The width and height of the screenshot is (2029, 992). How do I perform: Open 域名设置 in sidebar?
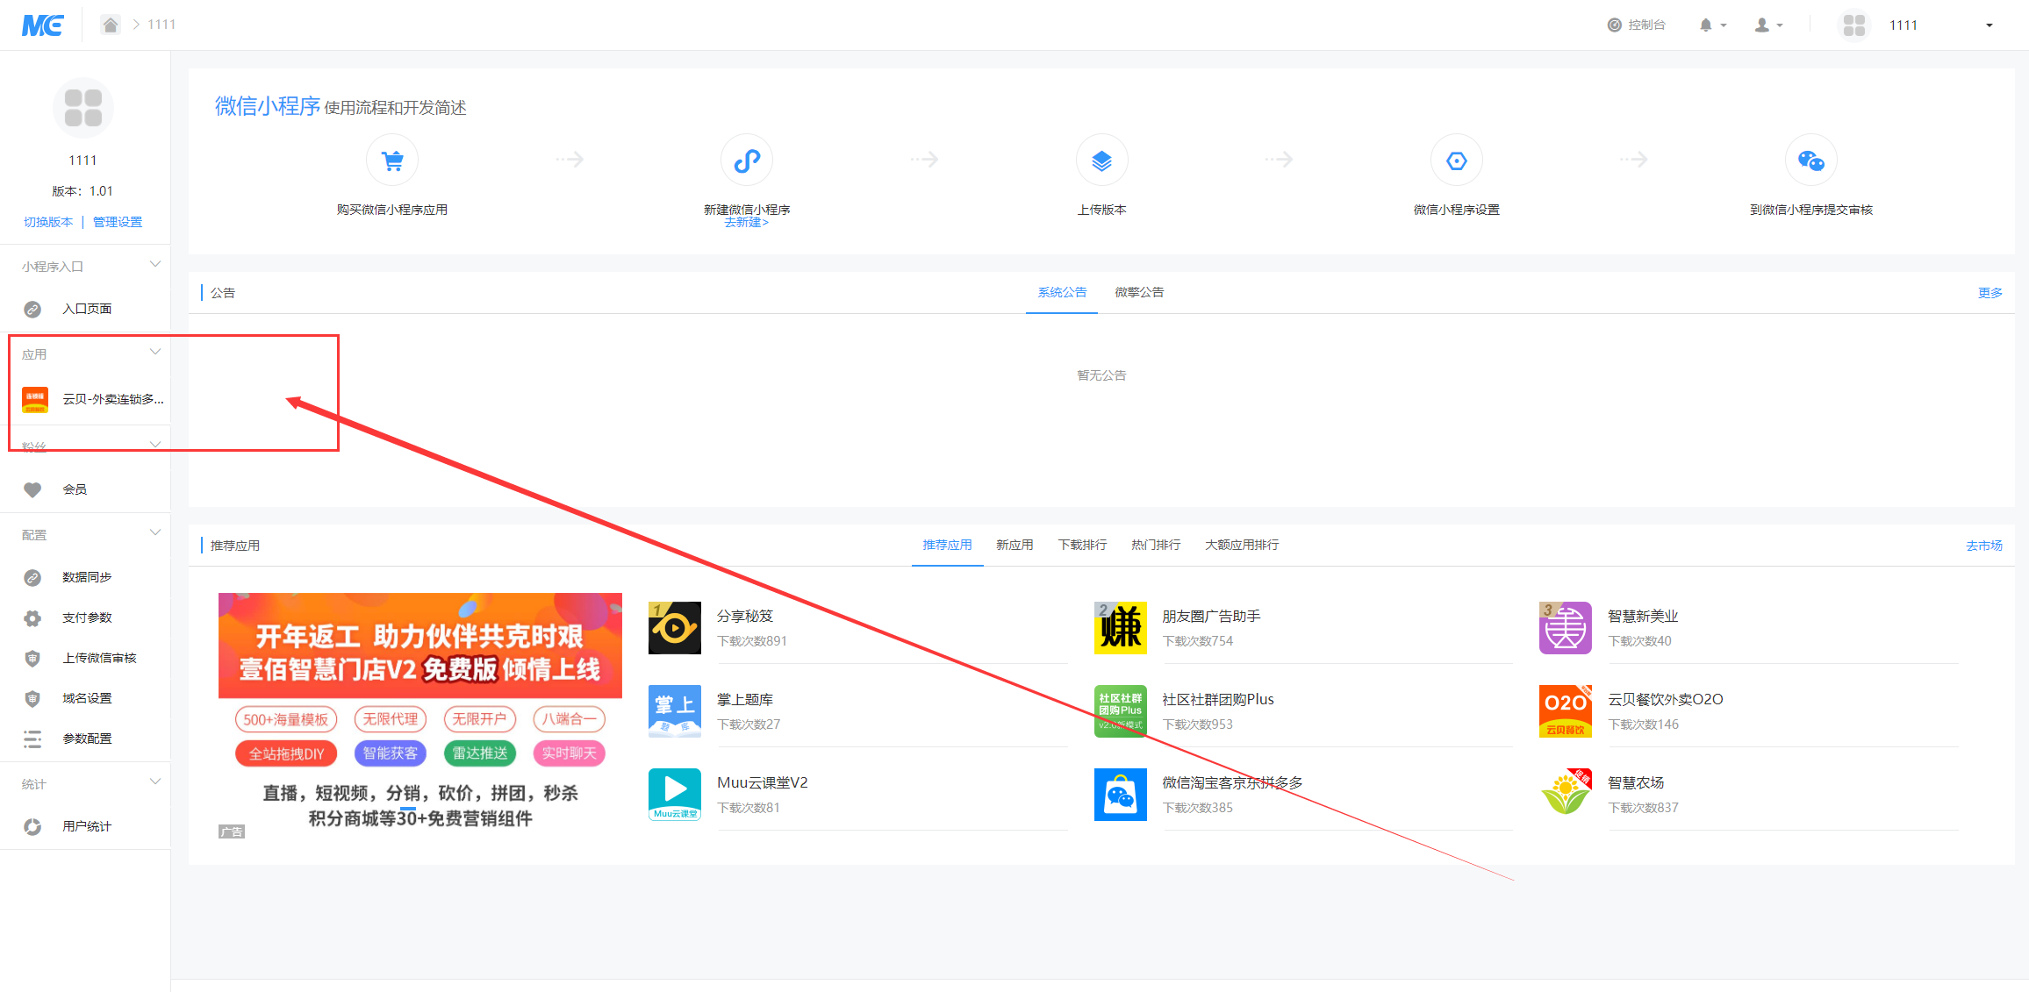(x=85, y=698)
